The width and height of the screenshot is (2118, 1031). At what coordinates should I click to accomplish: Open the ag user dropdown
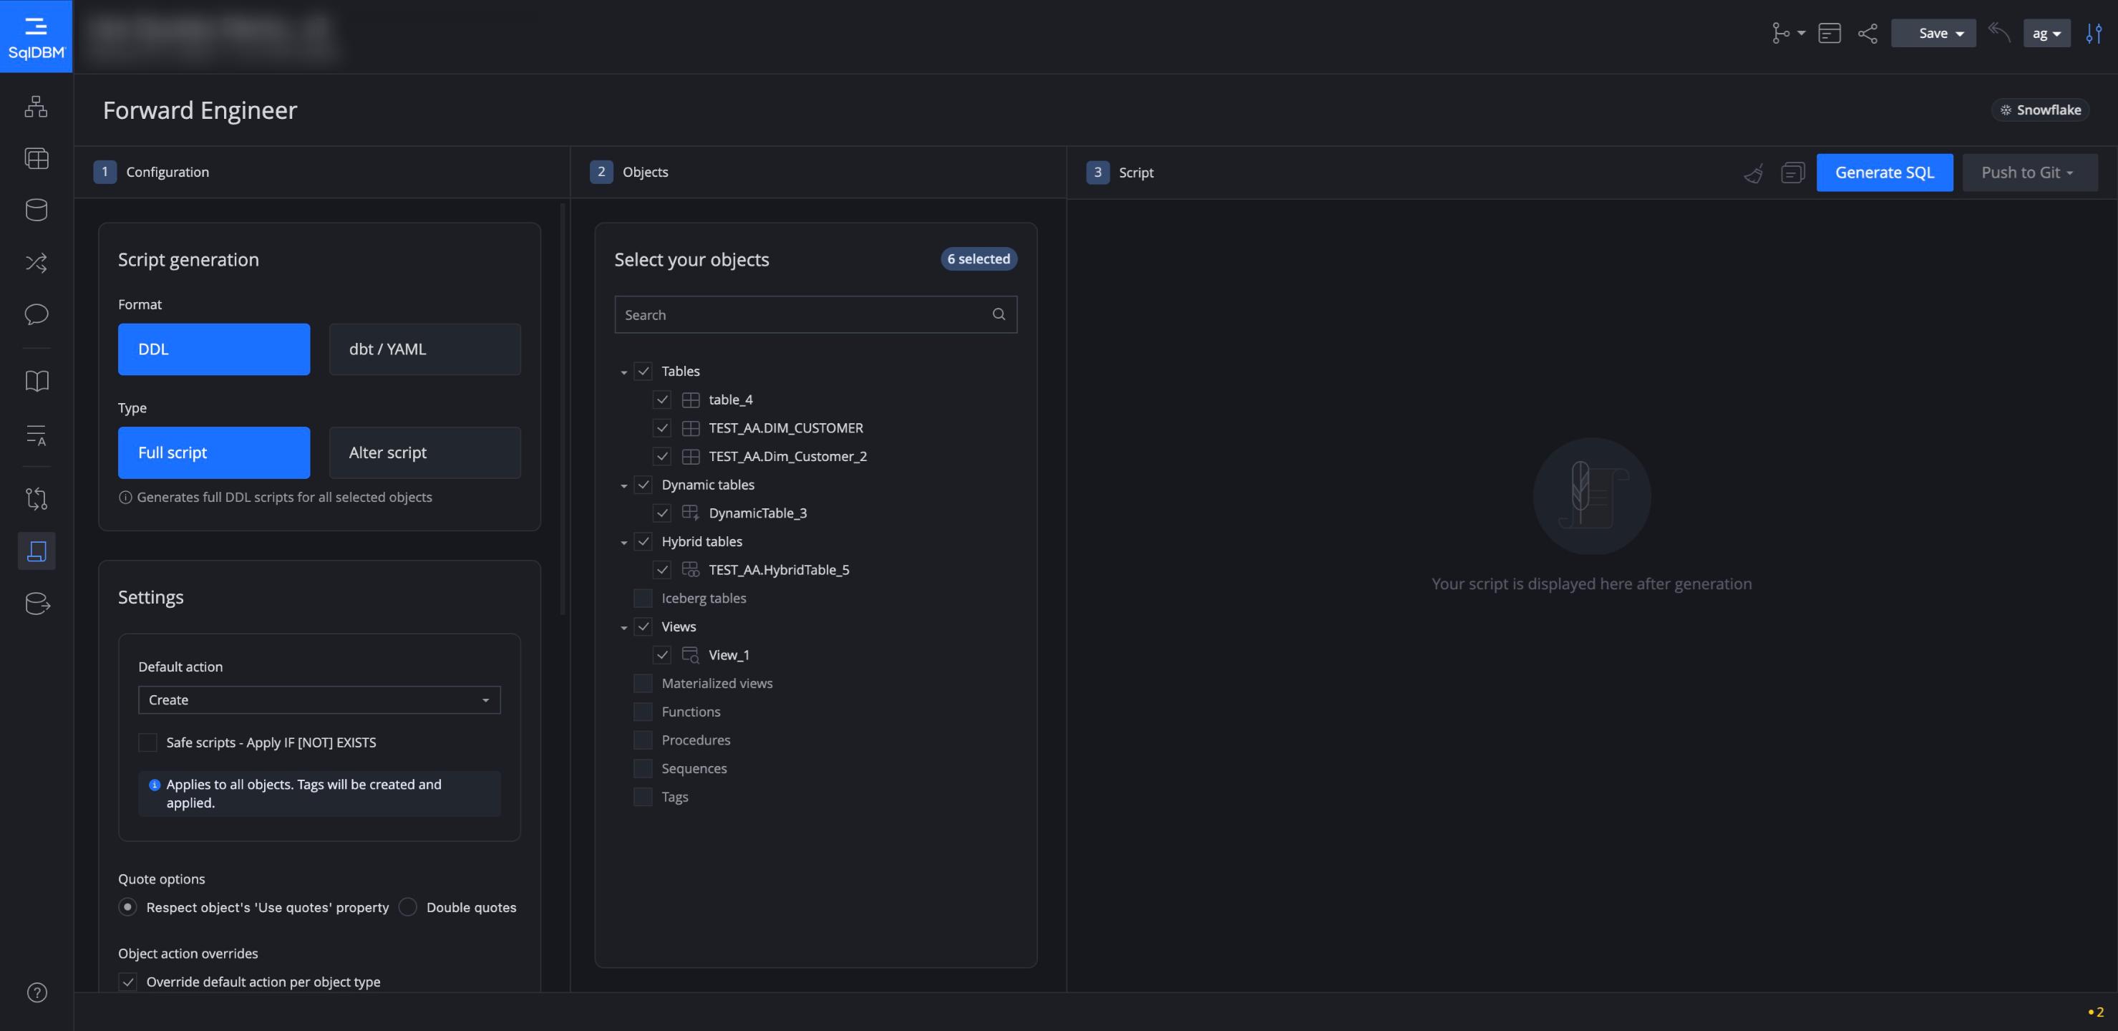pyautogui.click(x=2046, y=33)
